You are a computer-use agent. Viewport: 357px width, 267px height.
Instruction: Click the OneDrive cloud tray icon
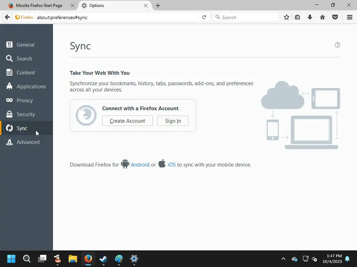point(294,259)
